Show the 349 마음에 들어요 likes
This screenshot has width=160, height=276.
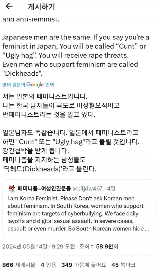tap(84, 265)
